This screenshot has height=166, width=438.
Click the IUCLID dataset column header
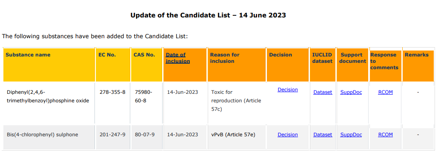click(x=322, y=58)
